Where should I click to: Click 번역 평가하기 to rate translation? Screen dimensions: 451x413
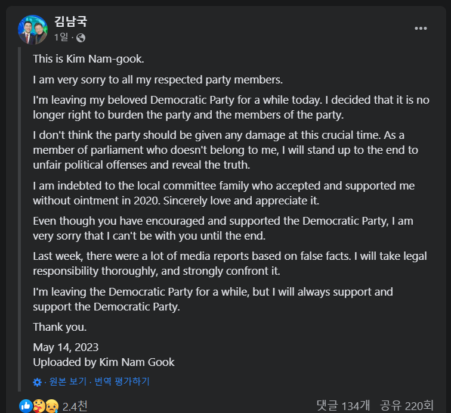122,382
